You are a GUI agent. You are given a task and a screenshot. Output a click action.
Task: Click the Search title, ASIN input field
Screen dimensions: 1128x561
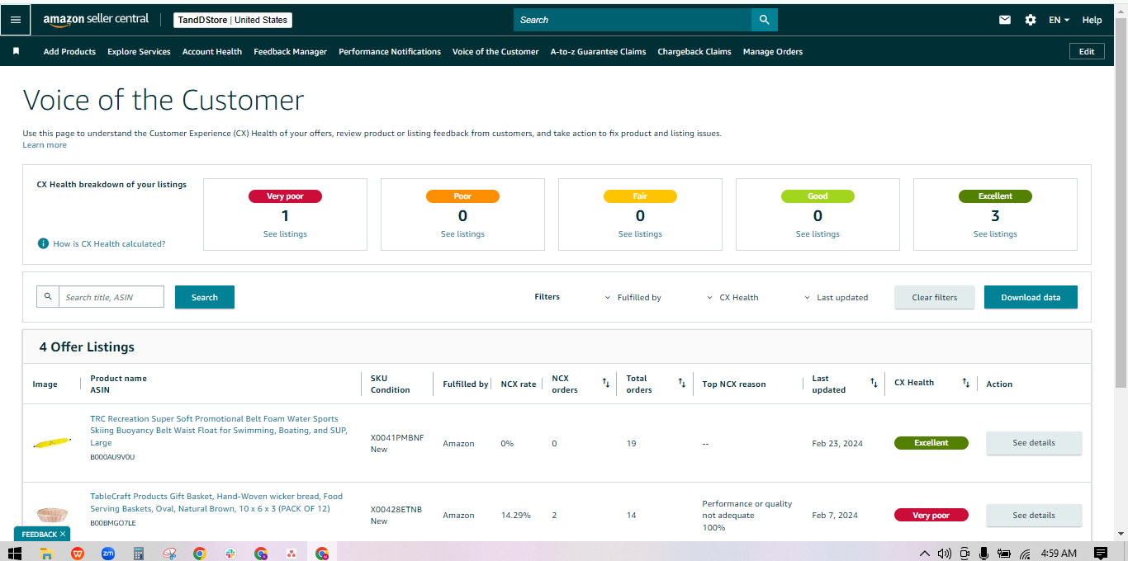[111, 297]
